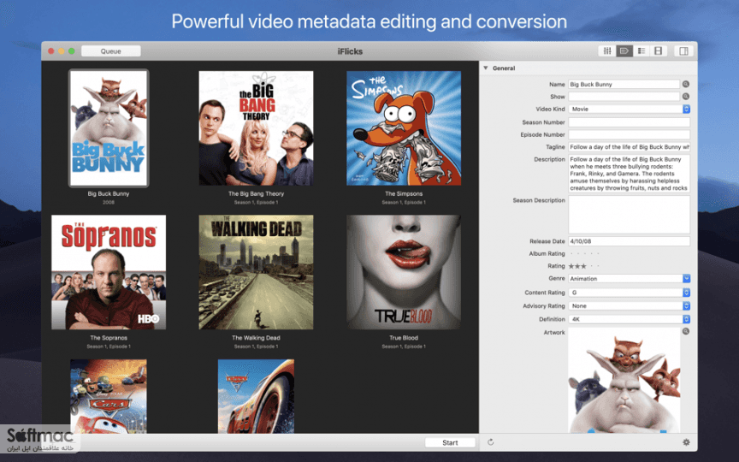
Task: Search metadata using Name lookup icon
Action: point(686,84)
